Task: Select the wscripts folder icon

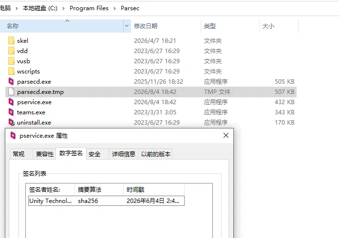Action: [11, 71]
